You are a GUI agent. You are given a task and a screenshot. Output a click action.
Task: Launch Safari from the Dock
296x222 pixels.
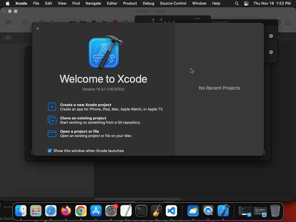[x=51, y=211]
